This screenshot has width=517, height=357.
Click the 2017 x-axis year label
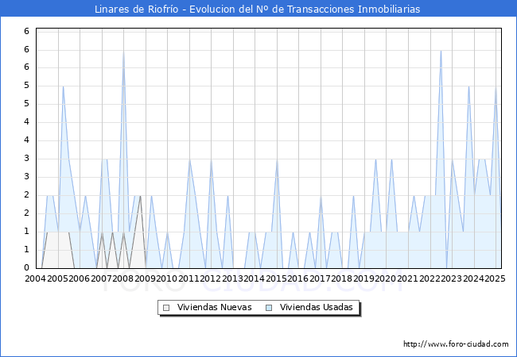tap(321, 278)
